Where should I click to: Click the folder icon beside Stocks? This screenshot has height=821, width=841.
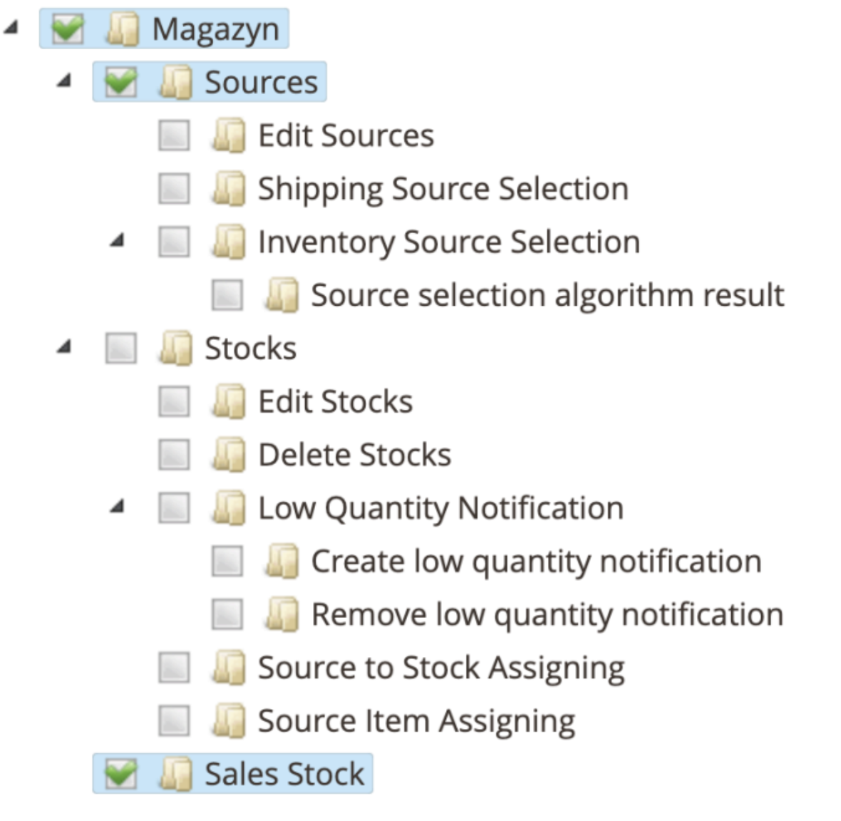pos(175,348)
